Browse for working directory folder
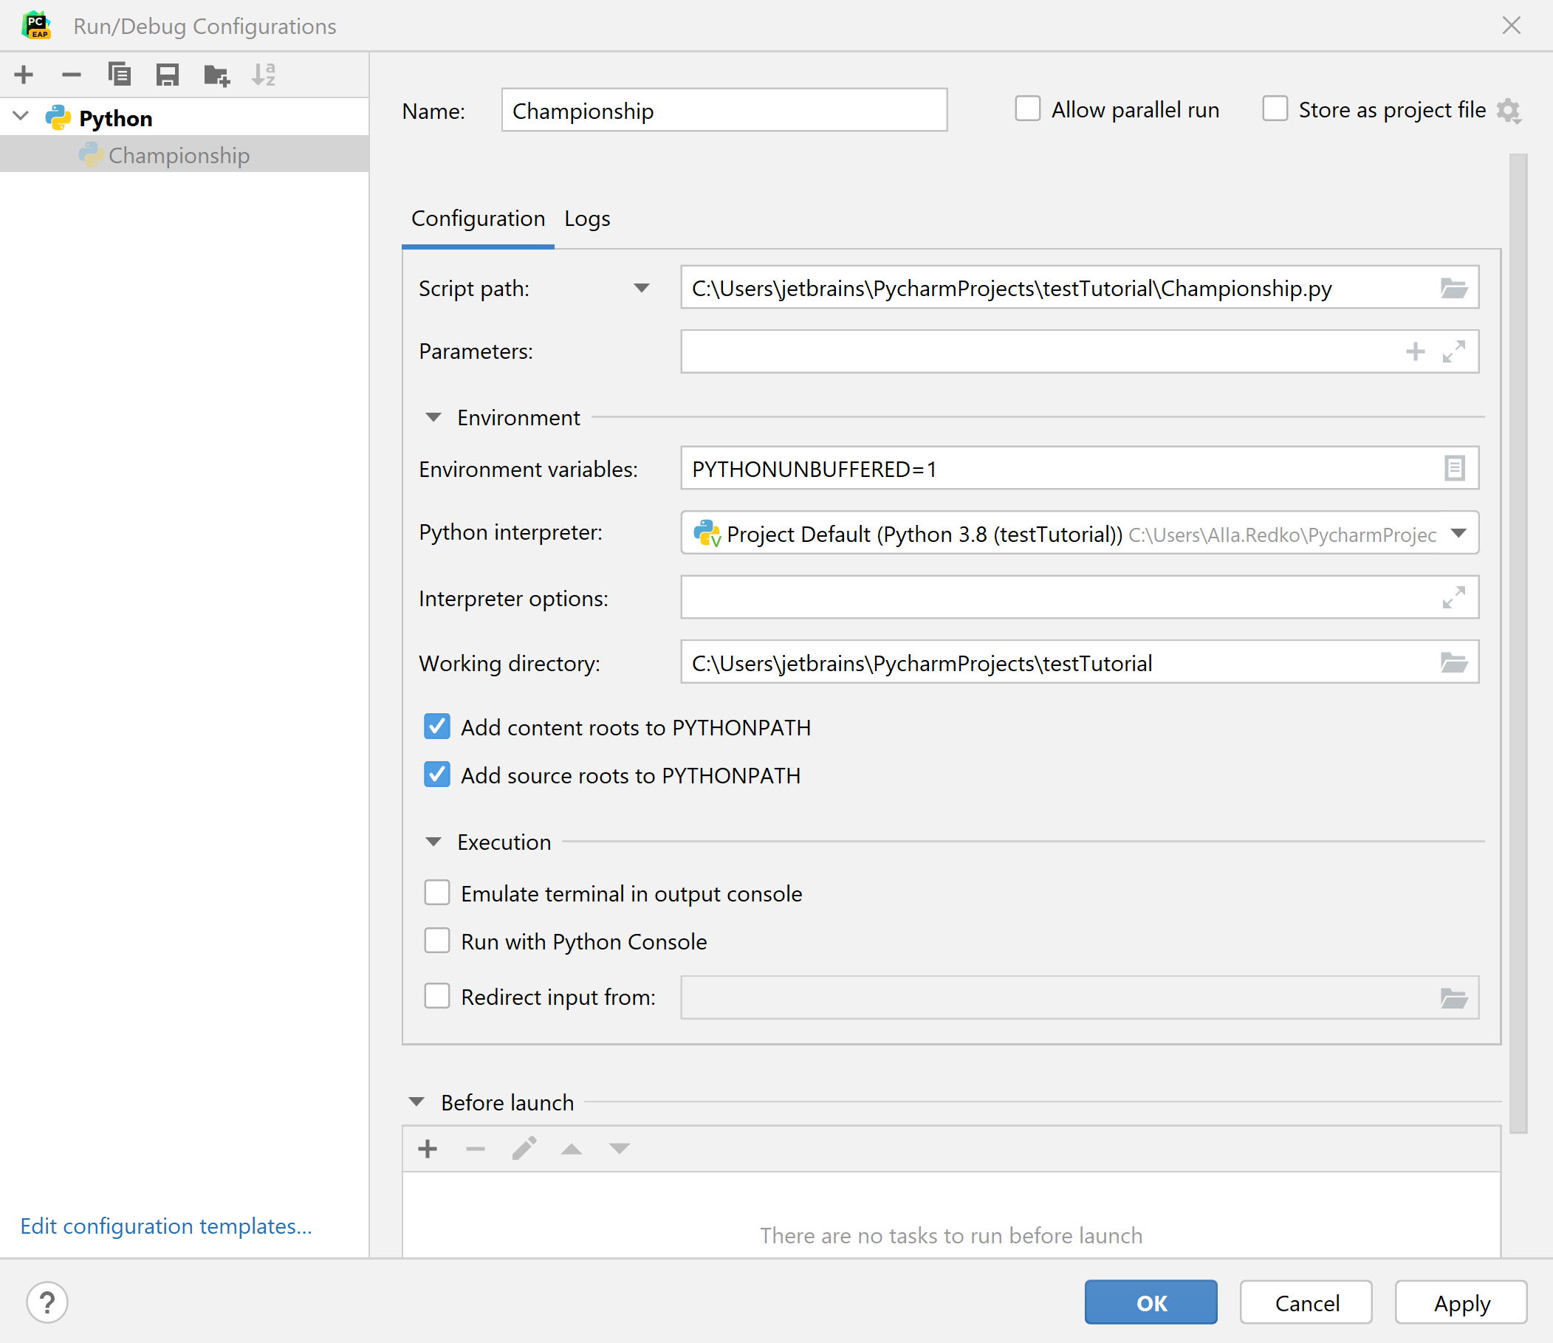 (1453, 662)
